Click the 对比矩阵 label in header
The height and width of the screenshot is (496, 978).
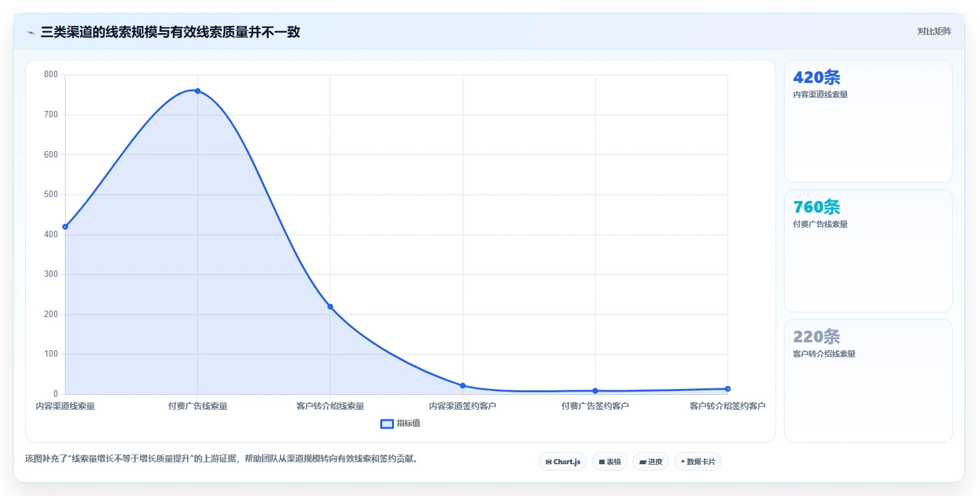pos(935,32)
